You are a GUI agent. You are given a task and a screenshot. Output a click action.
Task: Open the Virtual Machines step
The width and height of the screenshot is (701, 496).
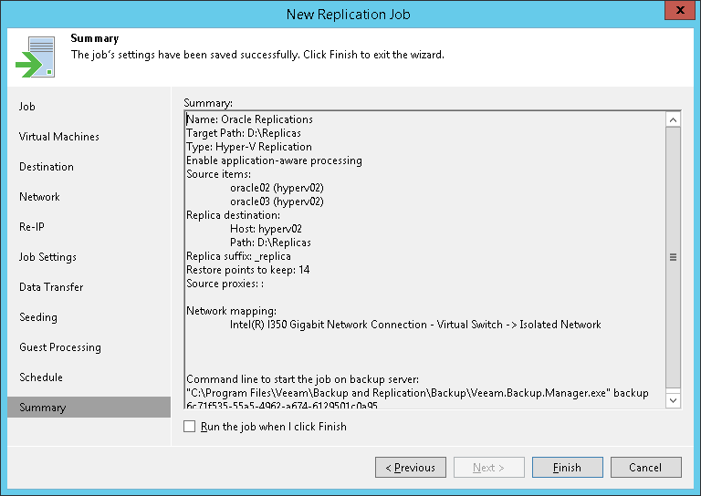[x=59, y=137]
